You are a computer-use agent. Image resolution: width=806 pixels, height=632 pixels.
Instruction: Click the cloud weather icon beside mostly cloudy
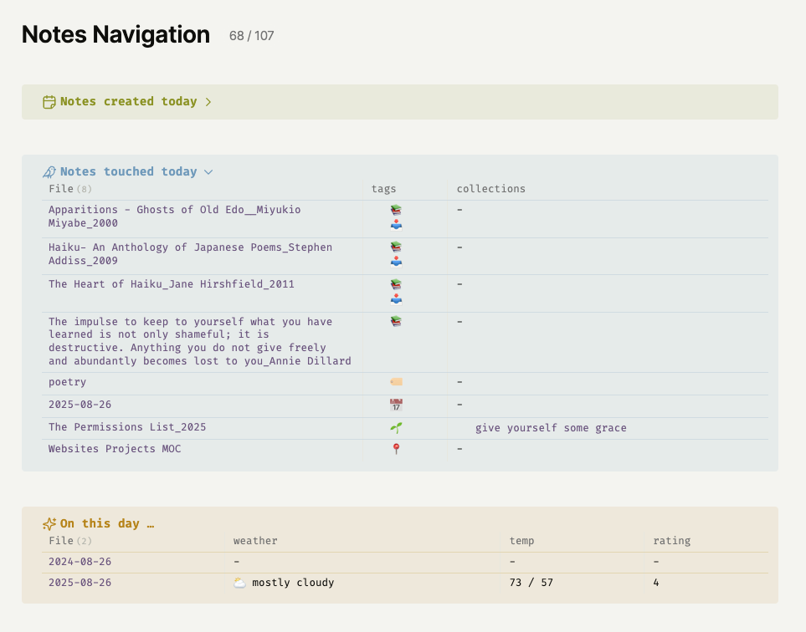pyautogui.click(x=239, y=583)
